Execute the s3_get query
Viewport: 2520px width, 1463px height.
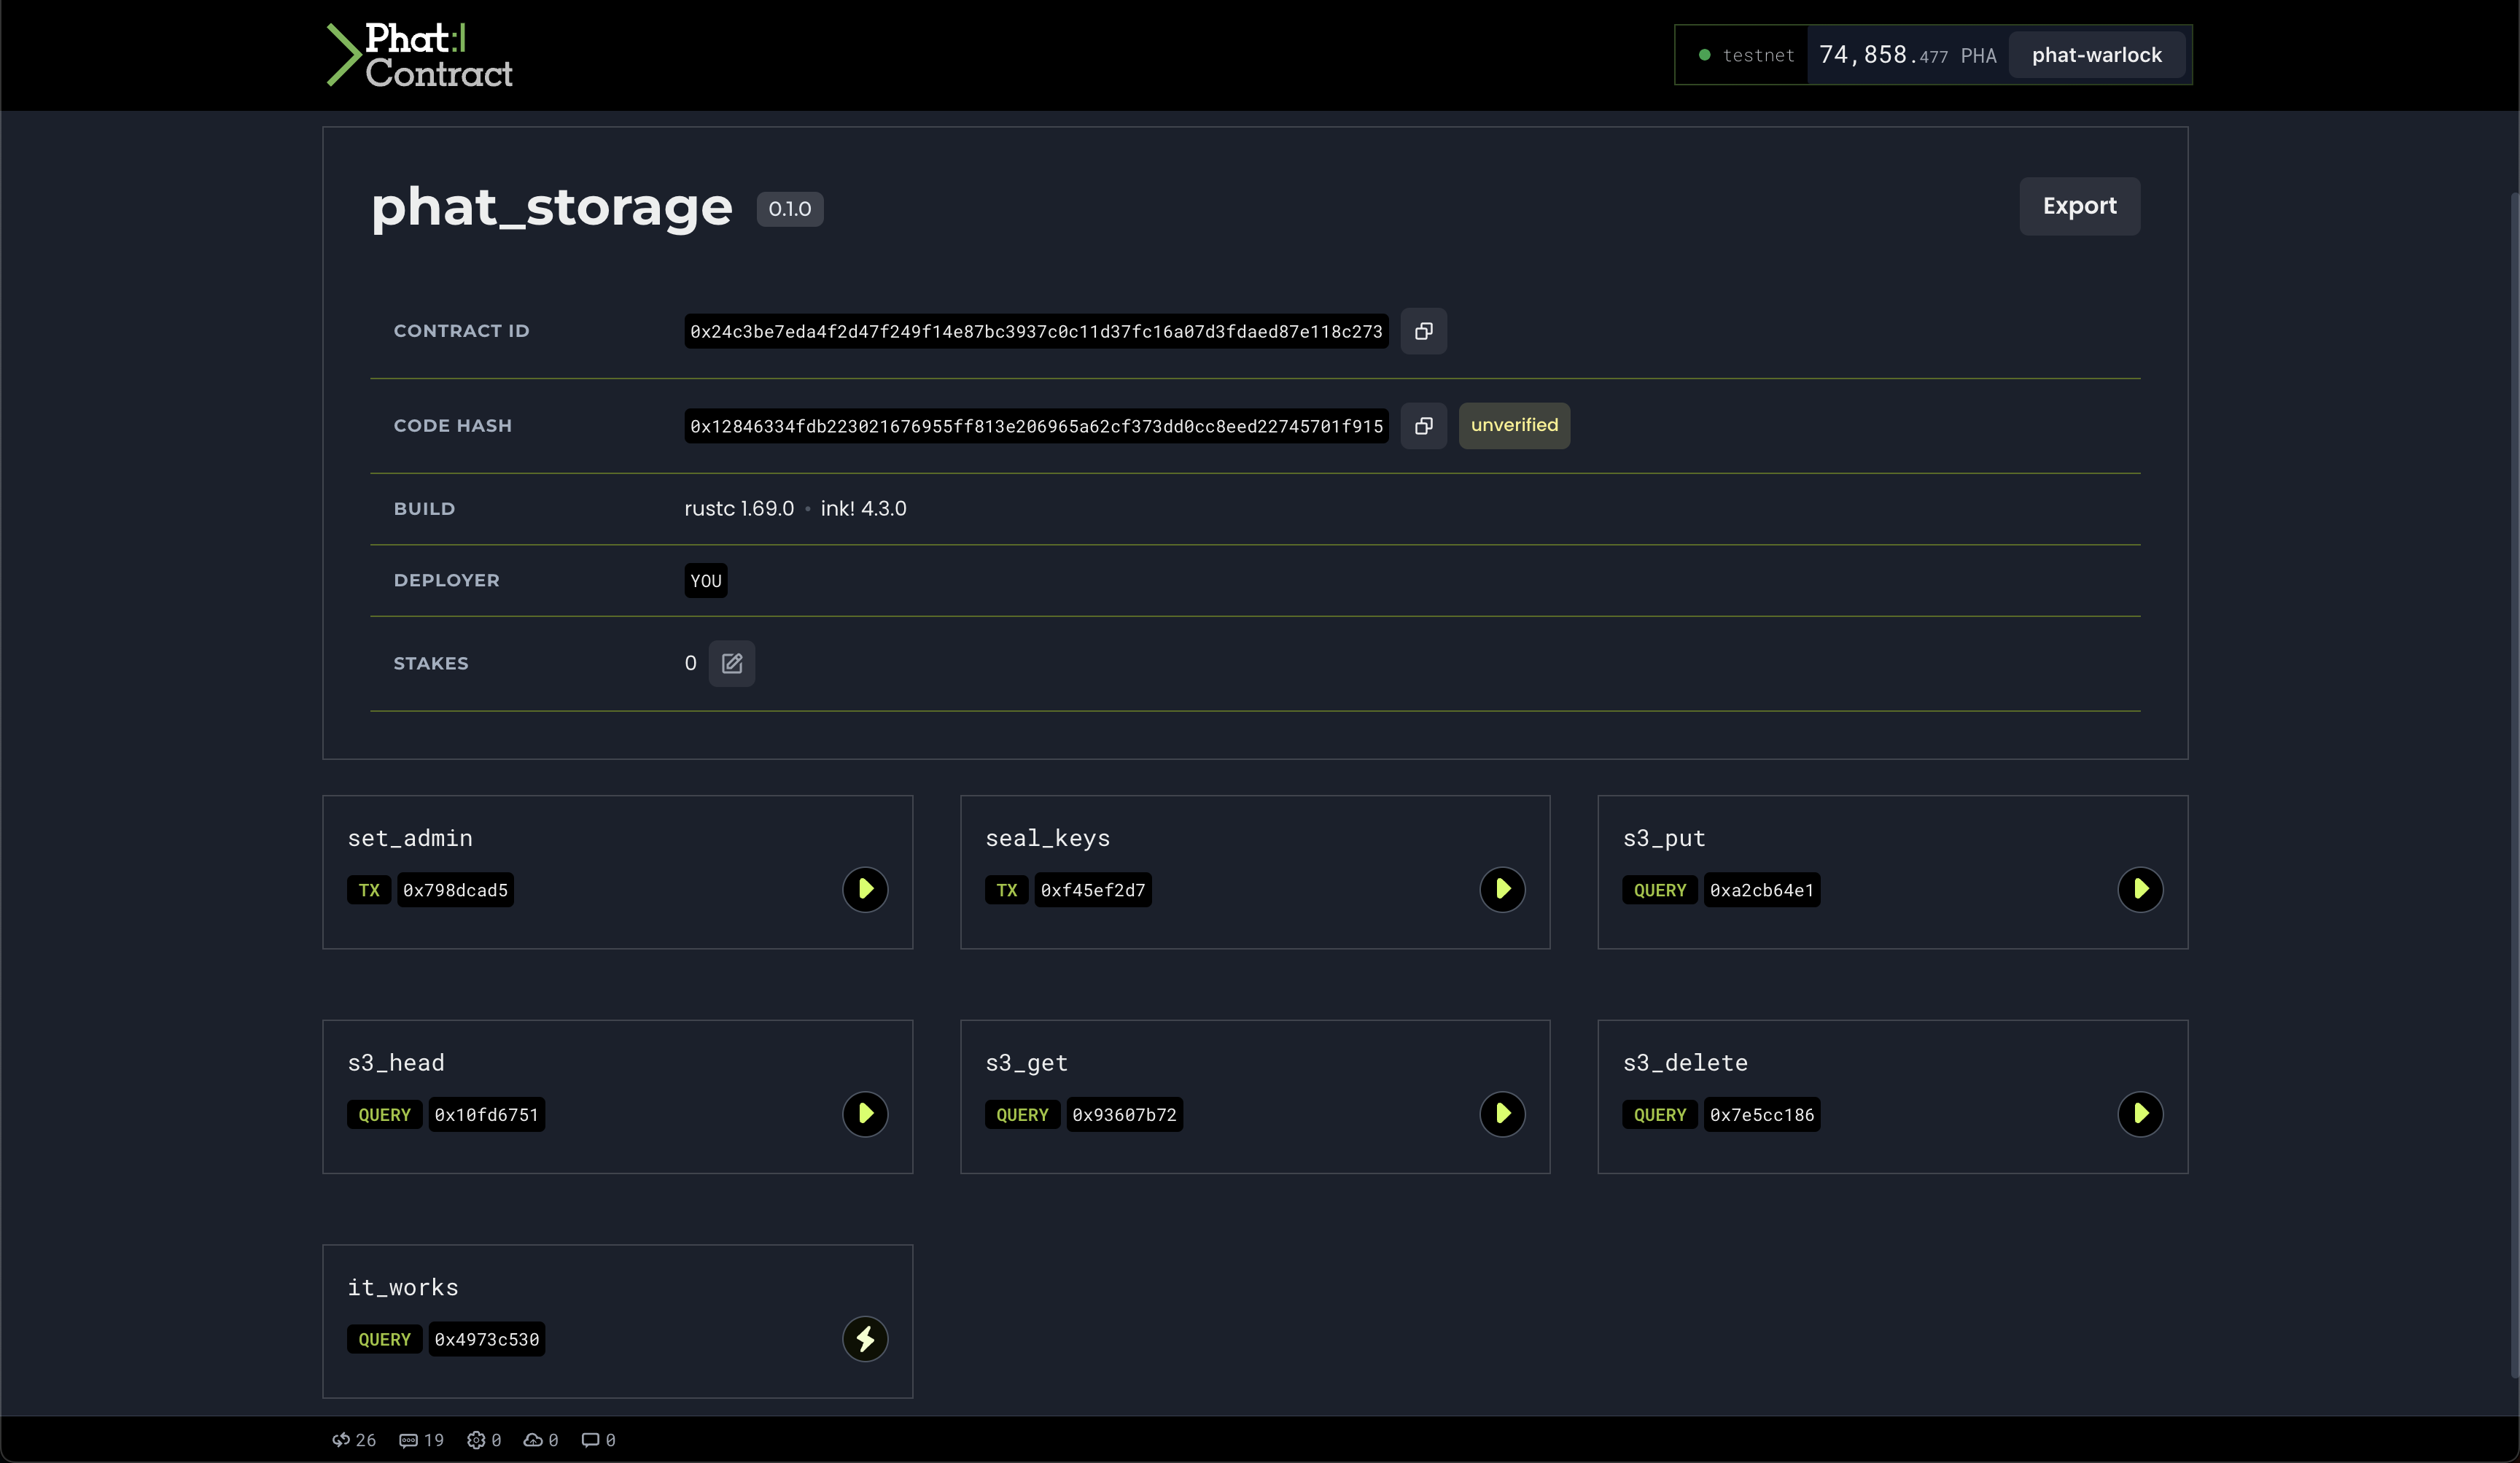1502,1114
